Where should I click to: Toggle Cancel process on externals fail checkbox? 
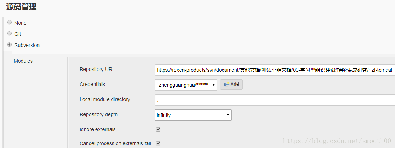coord(158,143)
